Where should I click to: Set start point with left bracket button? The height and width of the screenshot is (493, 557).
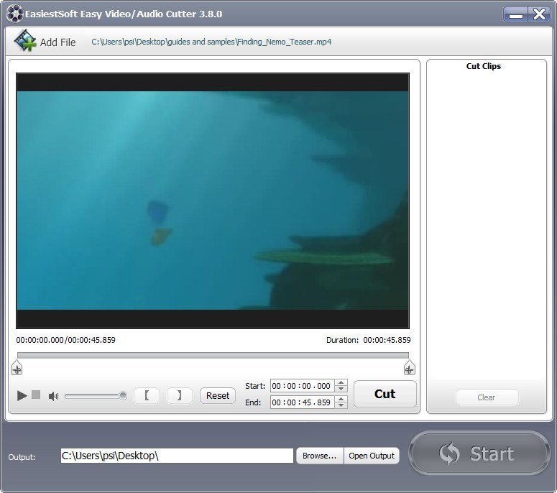pos(147,395)
